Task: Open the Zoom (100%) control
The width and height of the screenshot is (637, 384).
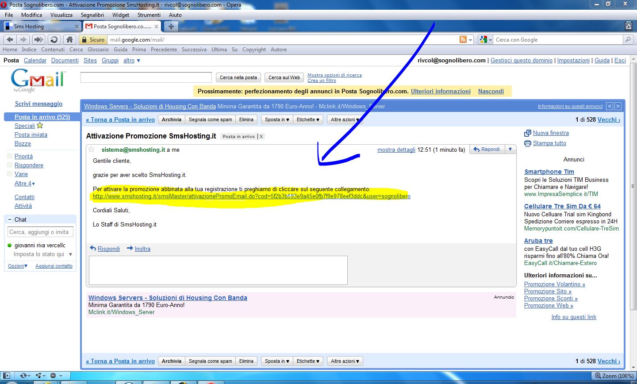Action: (x=614, y=376)
